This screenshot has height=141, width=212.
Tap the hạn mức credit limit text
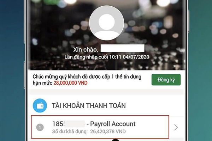tap(42, 83)
